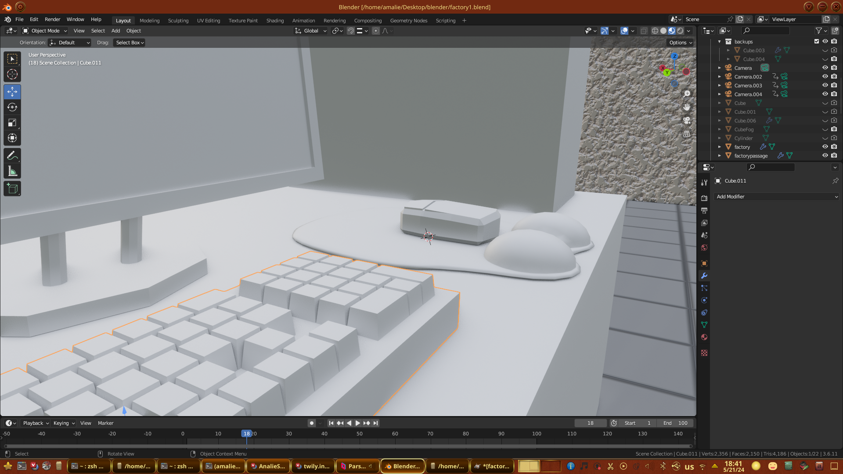The width and height of the screenshot is (843, 474).
Task: Open the Object Mode dropdown
Action: click(x=45, y=31)
